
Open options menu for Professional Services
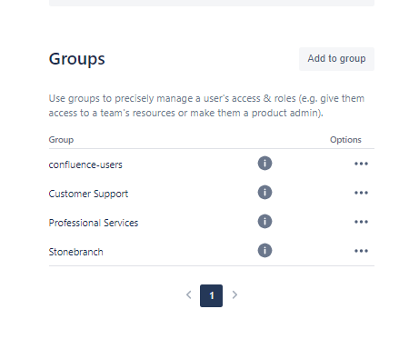pyautogui.click(x=361, y=222)
